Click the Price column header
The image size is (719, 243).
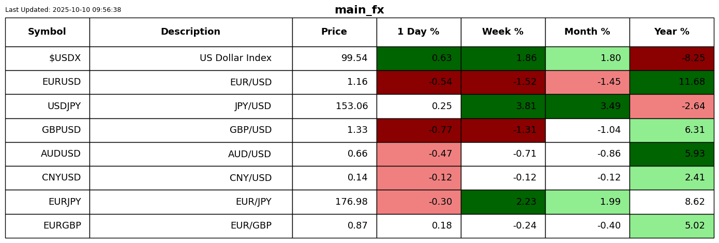[x=334, y=32]
